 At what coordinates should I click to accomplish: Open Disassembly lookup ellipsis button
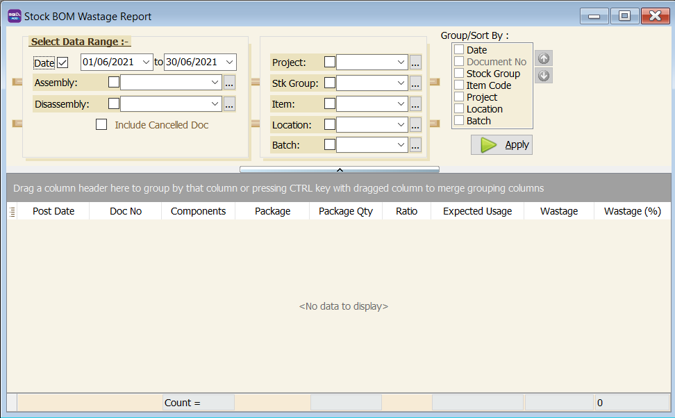(x=229, y=104)
